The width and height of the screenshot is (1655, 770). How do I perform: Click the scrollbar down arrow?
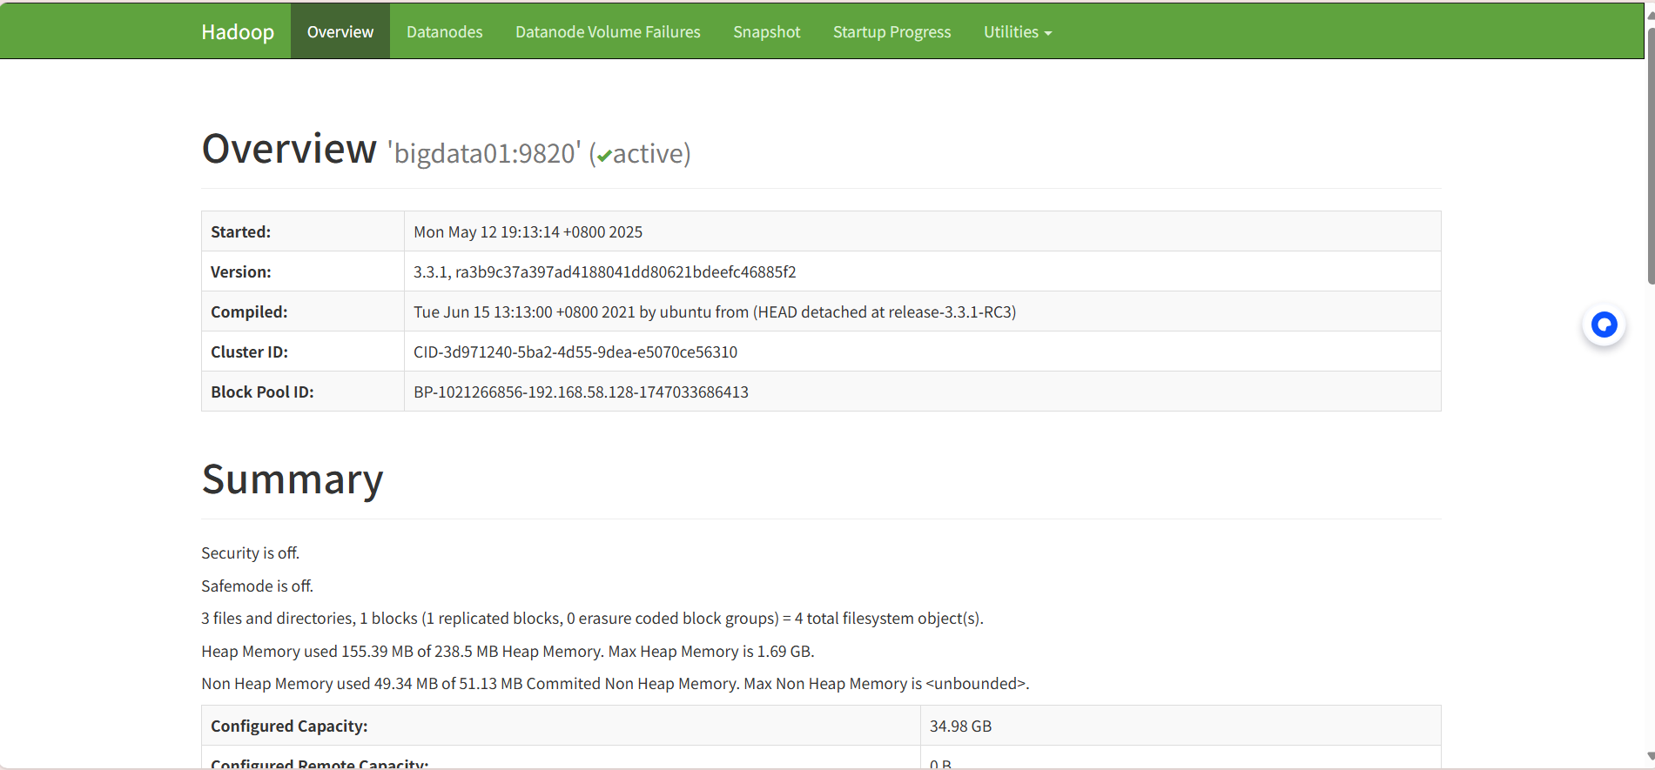1650,756
